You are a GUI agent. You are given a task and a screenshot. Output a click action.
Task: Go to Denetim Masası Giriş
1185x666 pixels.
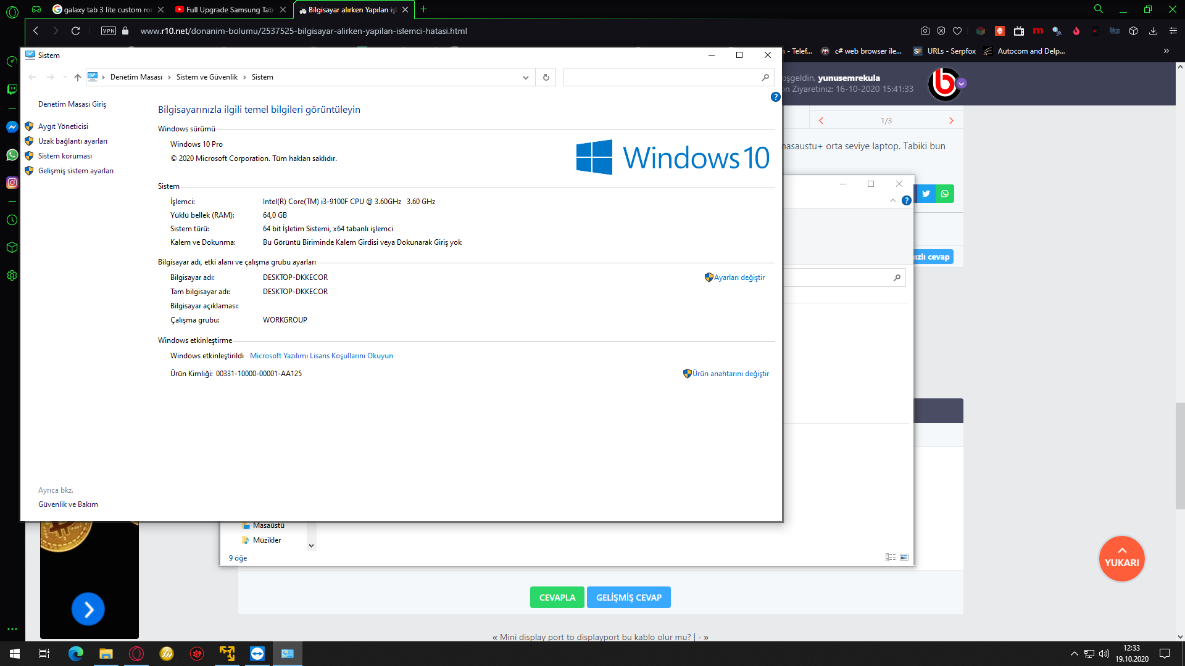(x=72, y=104)
